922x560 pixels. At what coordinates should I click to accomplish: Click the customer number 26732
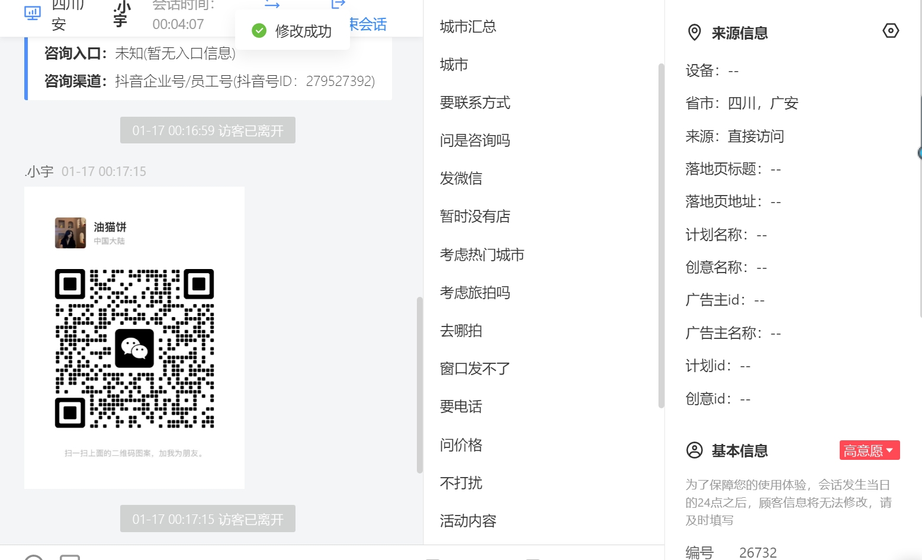coord(758,552)
